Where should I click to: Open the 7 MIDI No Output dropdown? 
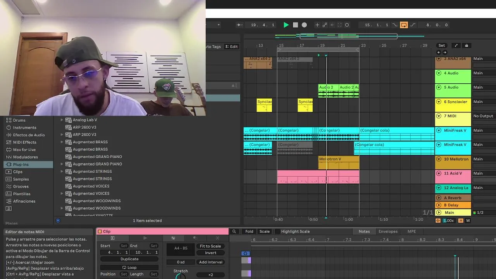(x=484, y=116)
